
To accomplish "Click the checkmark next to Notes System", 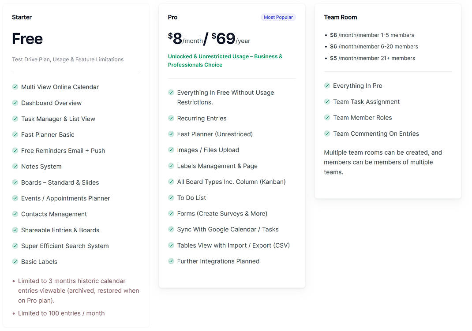I will coord(14,166).
